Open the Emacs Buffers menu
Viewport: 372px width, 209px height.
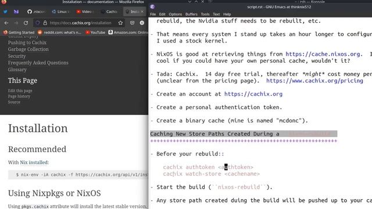click(191, 14)
